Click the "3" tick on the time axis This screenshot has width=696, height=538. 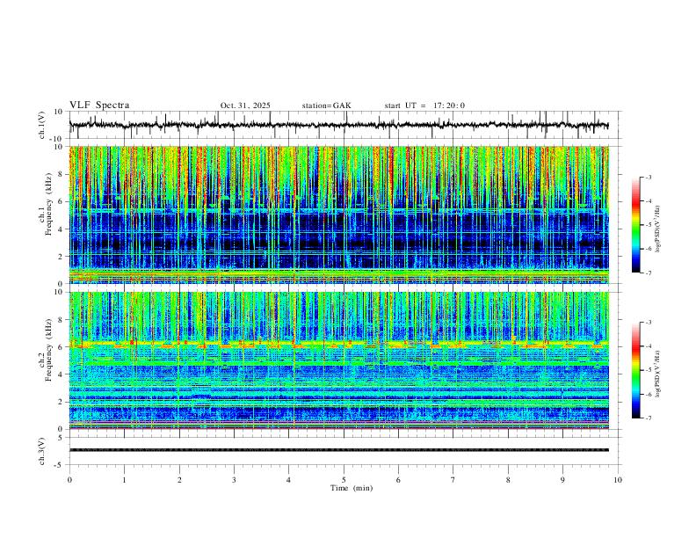pos(234,480)
